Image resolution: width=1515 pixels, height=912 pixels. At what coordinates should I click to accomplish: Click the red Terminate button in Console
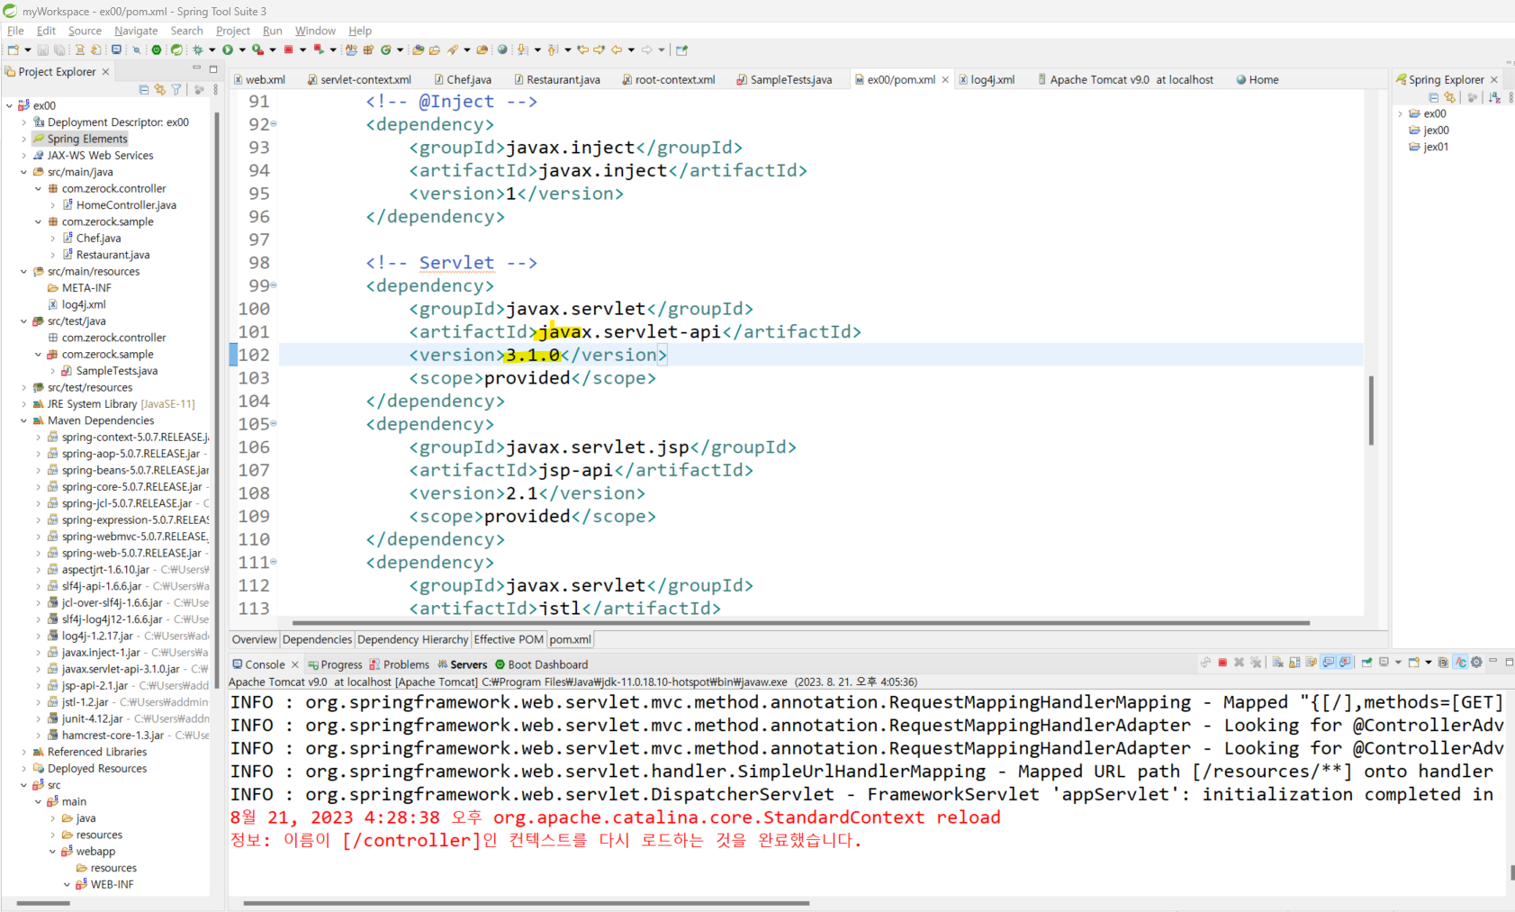[1222, 663]
